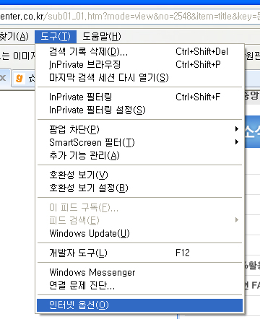Select 검색 기록 삭제(D)... menu item
The width and height of the screenshot is (260, 319).
click(x=139, y=51)
